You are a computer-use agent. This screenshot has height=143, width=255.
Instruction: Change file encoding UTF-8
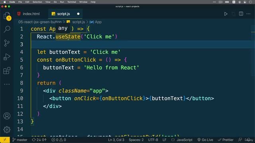153,140
